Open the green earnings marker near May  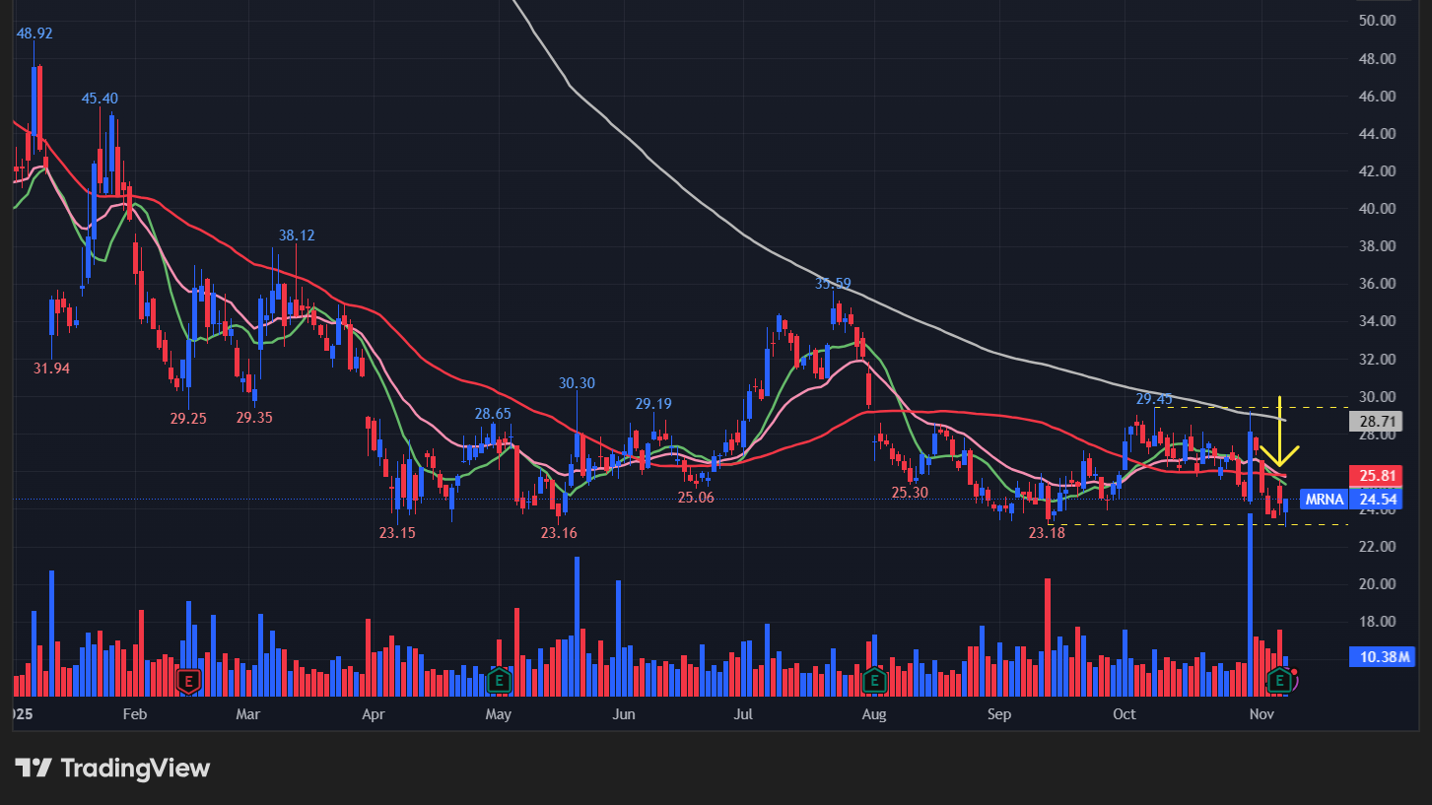(x=500, y=680)
